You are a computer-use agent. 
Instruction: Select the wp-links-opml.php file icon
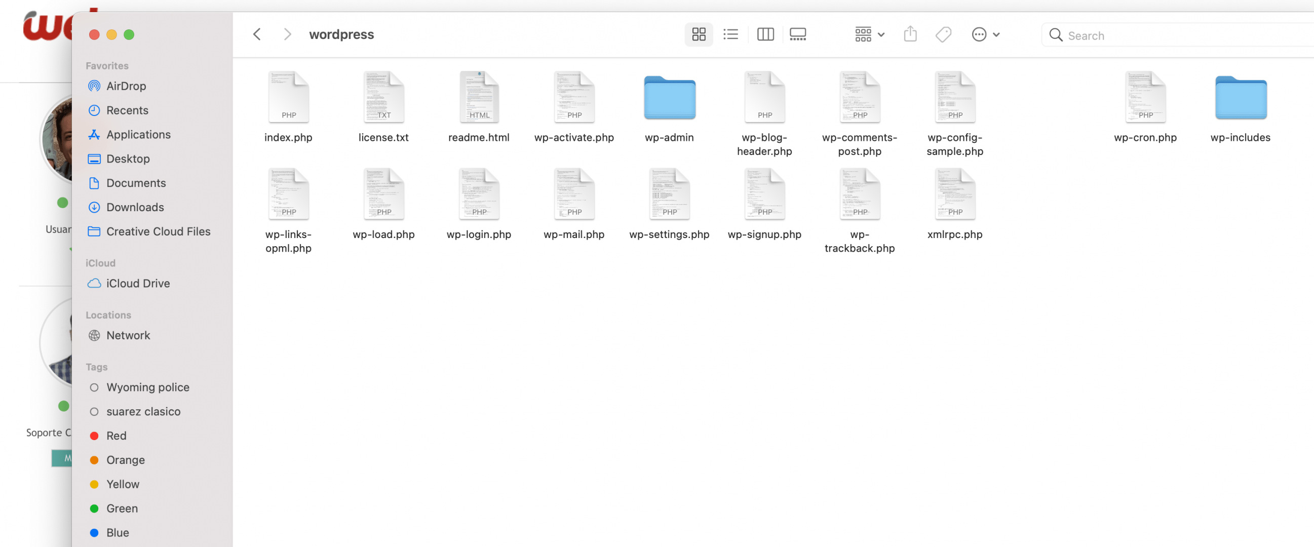click(289, 193)
